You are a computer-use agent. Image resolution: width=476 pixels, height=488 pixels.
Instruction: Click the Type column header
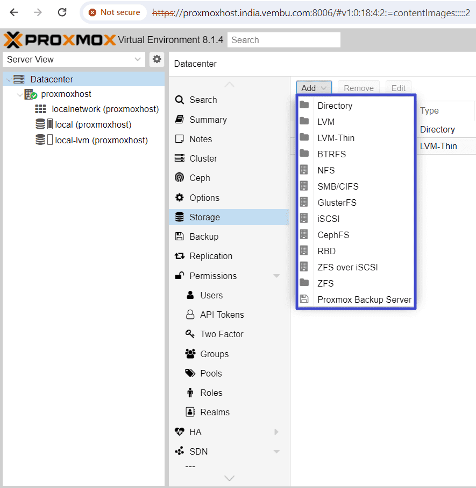[x=445, y=110]
